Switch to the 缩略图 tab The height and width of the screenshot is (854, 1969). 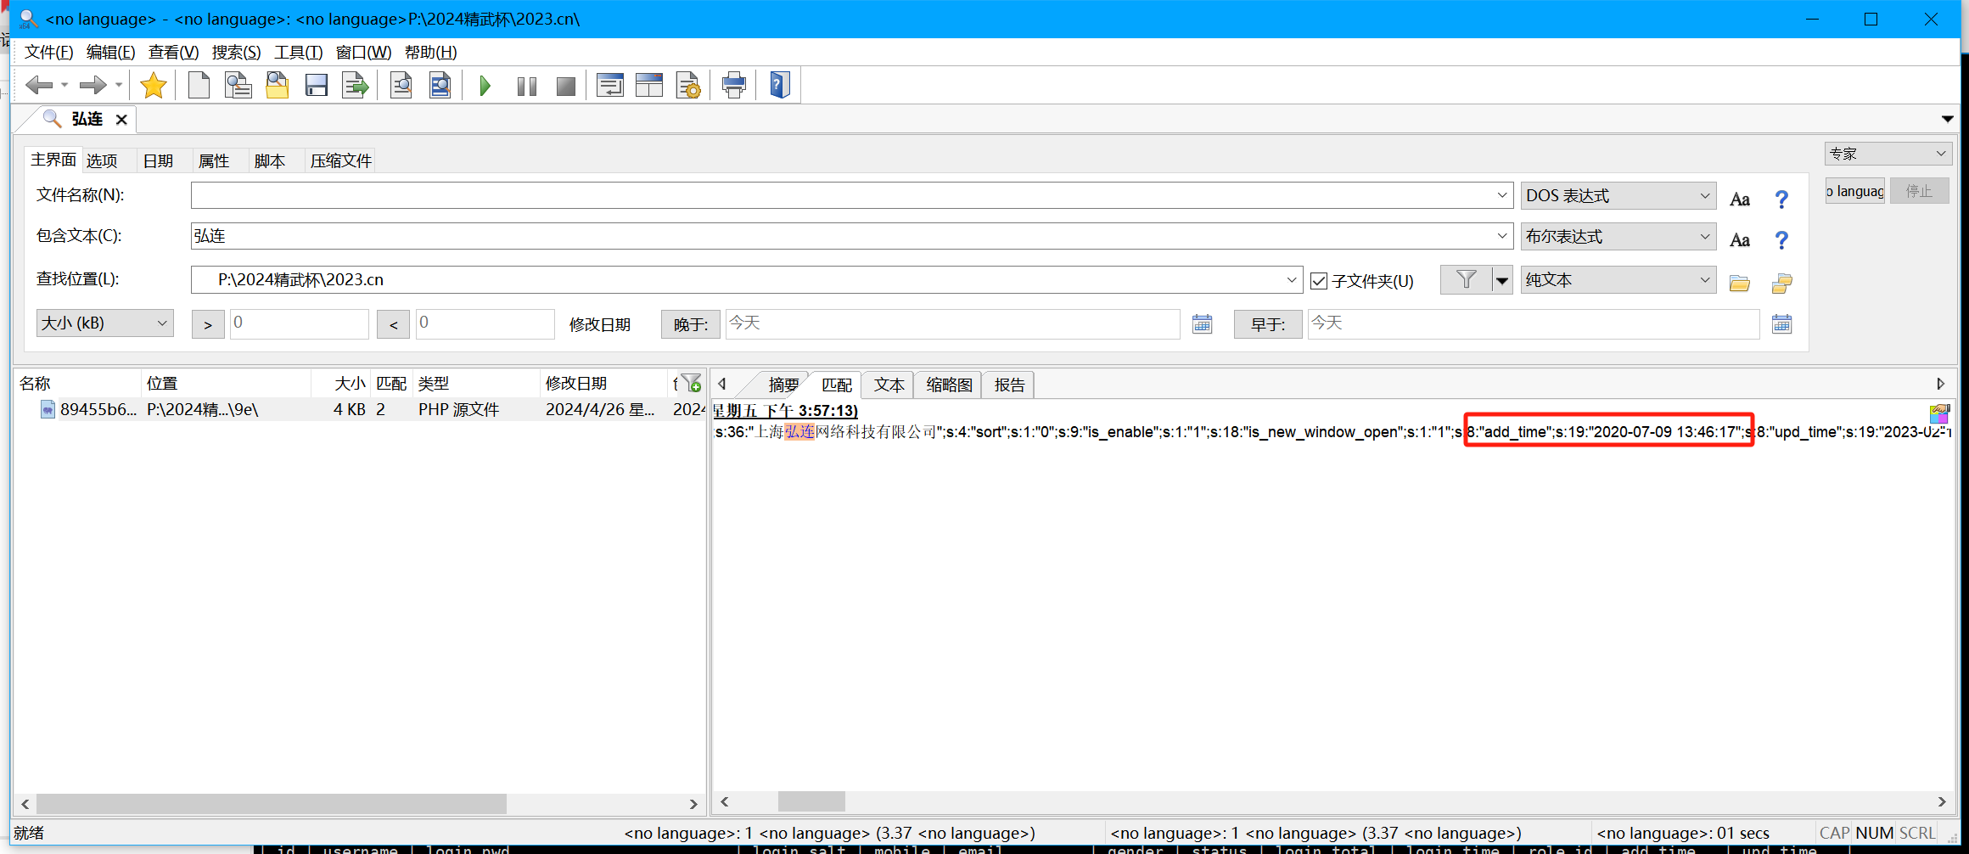click(x=949, y=385)
